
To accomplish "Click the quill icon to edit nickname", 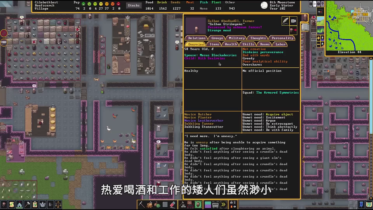I will click(x=285, y=21).
